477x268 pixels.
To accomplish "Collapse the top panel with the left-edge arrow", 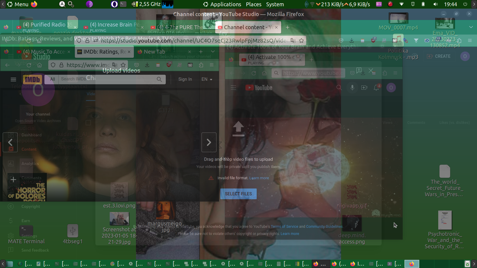I will point(3,4).
